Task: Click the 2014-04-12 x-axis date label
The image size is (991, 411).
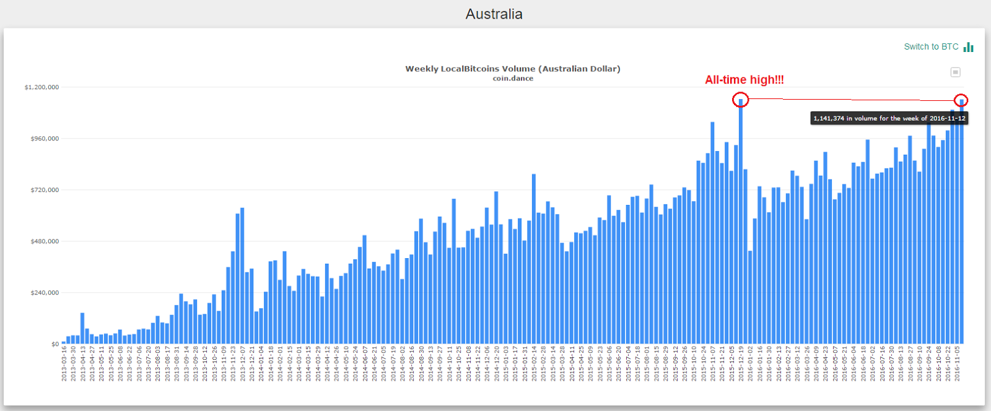Action: [327, 363]
